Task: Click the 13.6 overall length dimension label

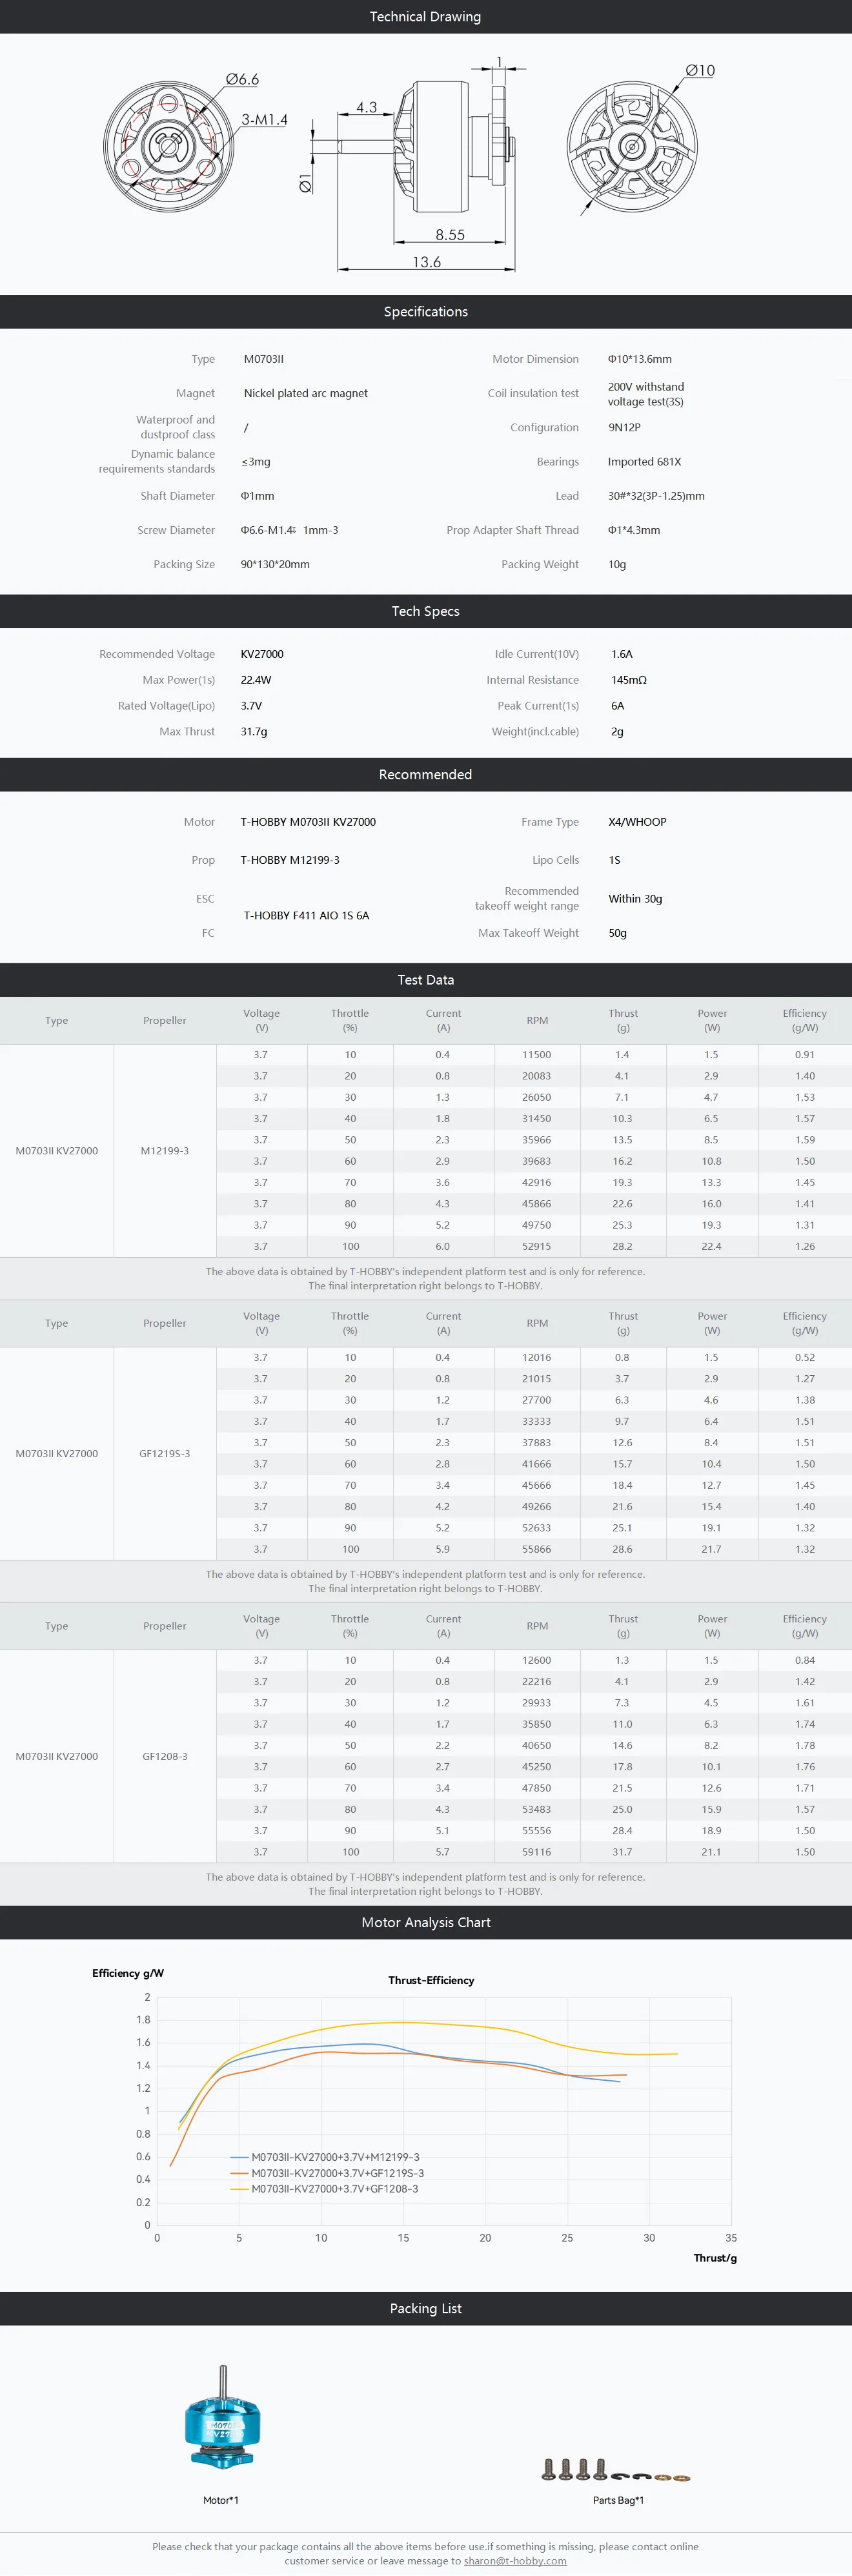Action: 427,262
